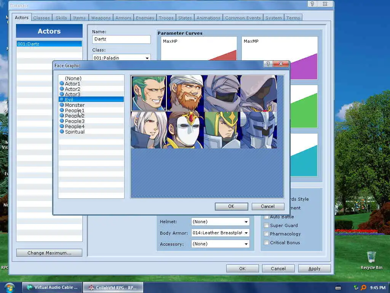Select the hooded figure with gold chain face

point(259,93)
